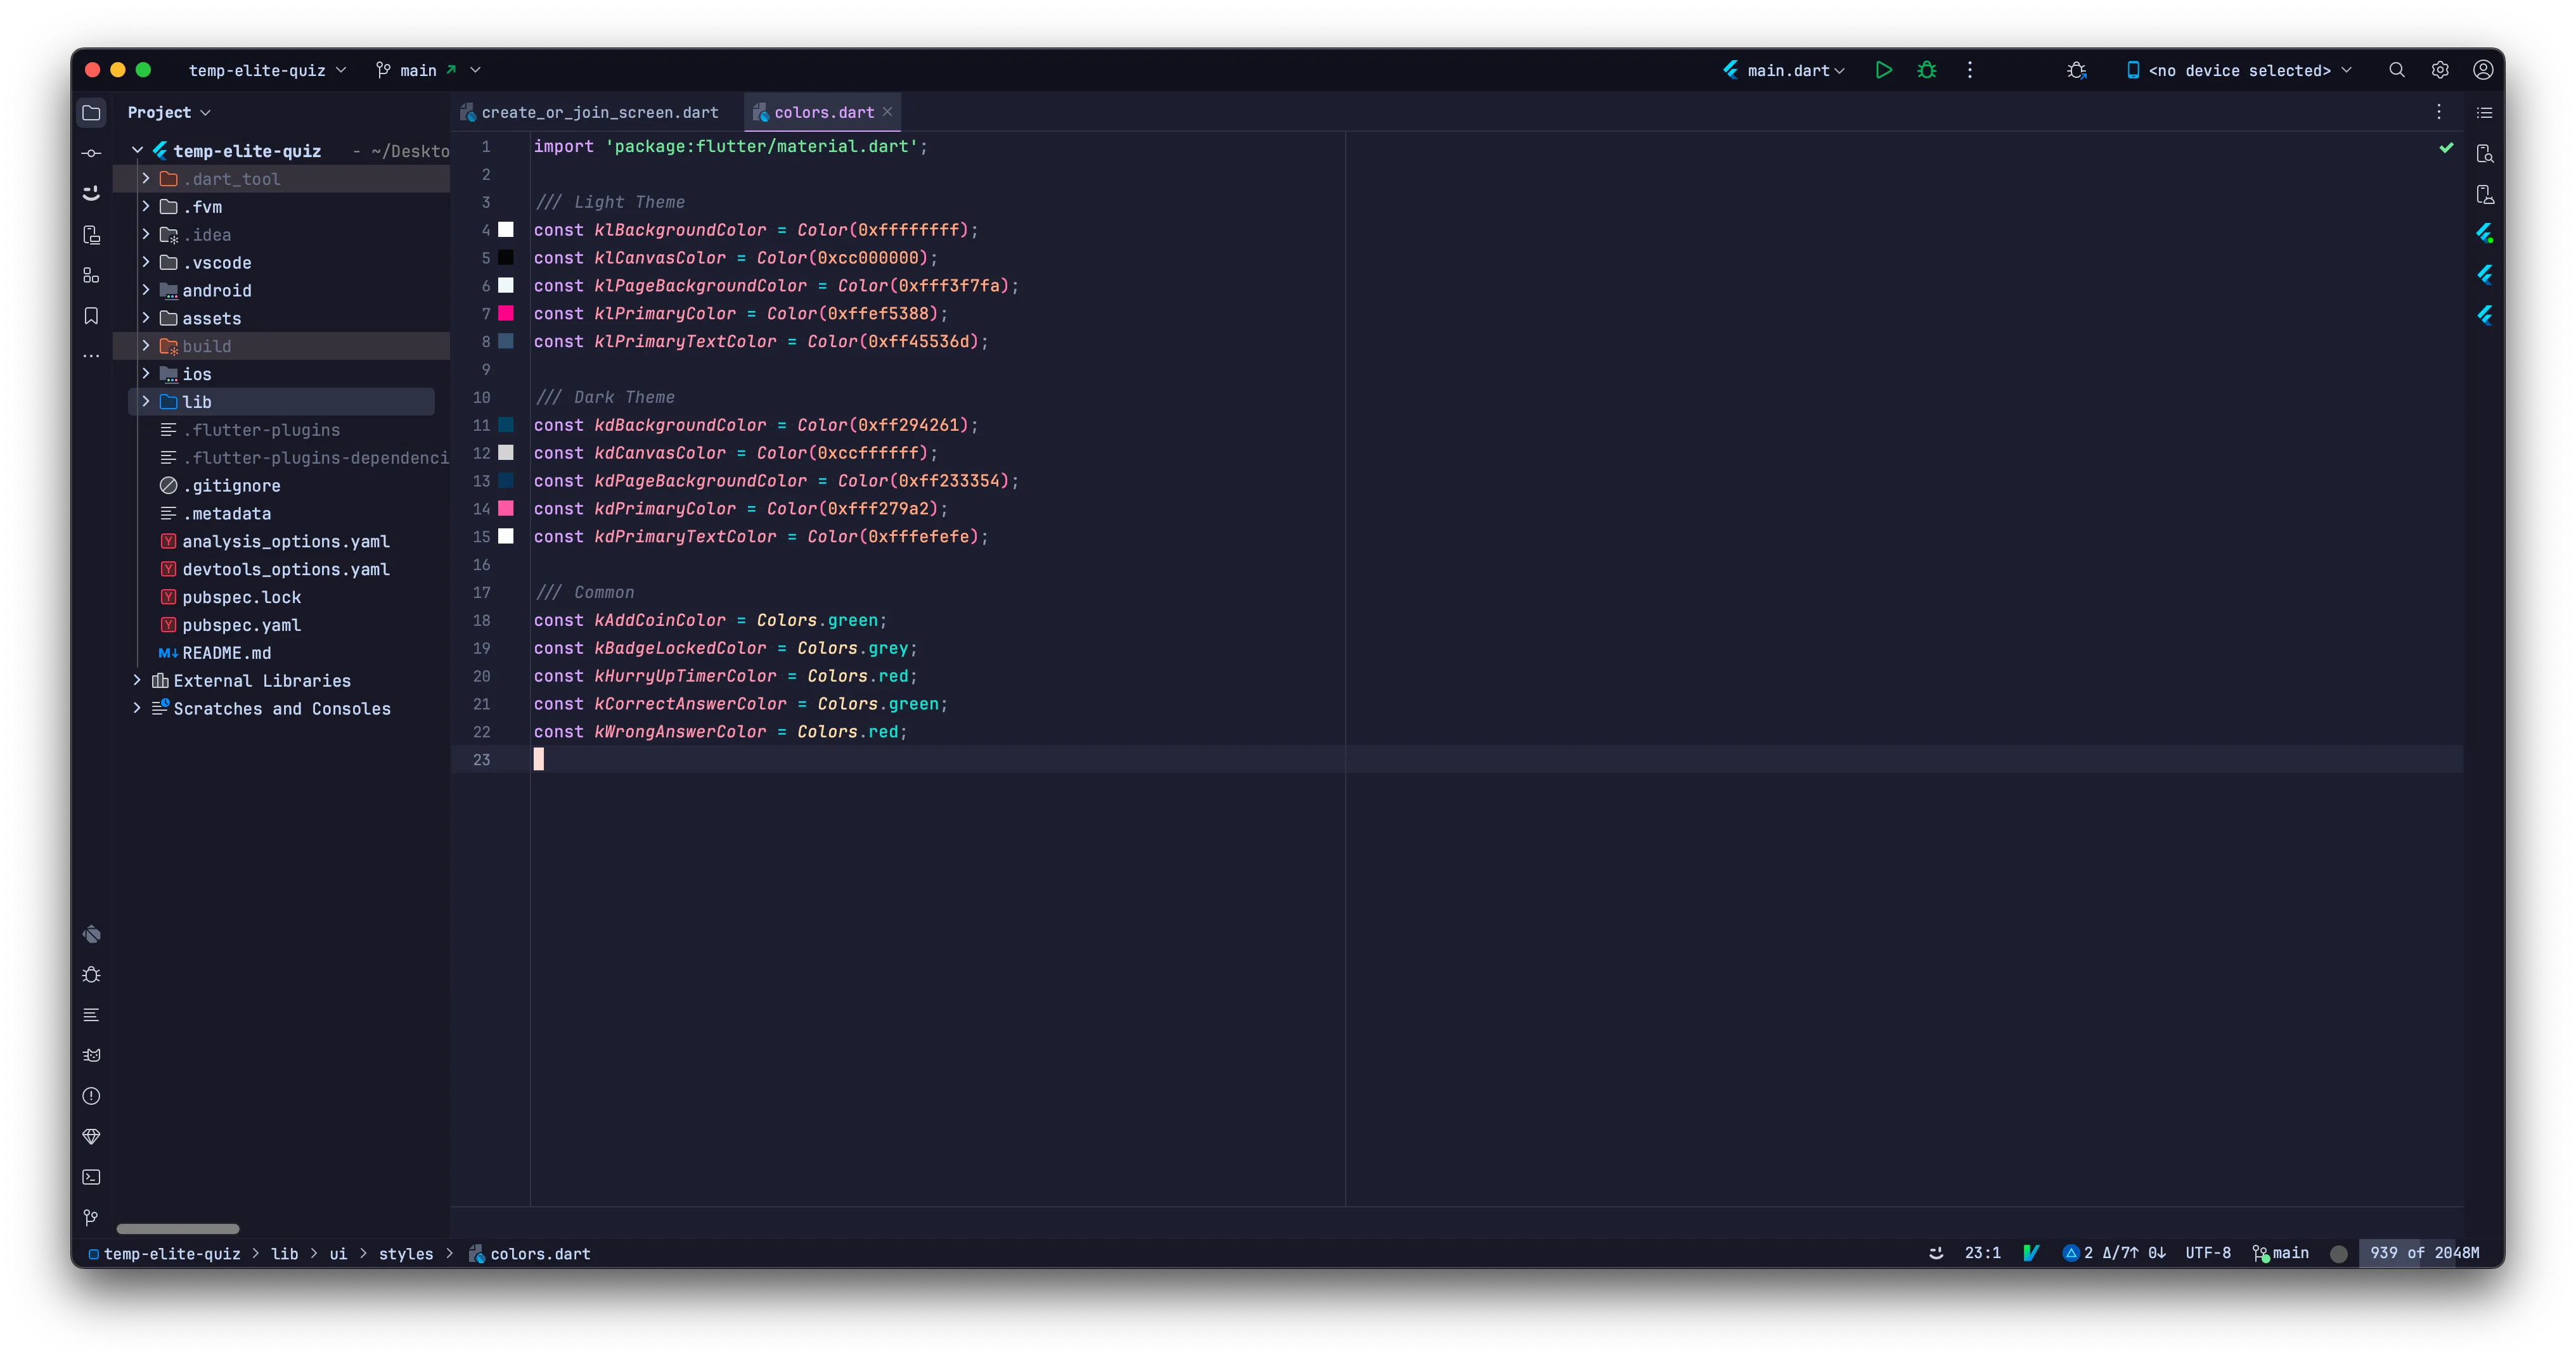Toggle the Structure tool window icon

pyautogui.click(x=91, y=275)
